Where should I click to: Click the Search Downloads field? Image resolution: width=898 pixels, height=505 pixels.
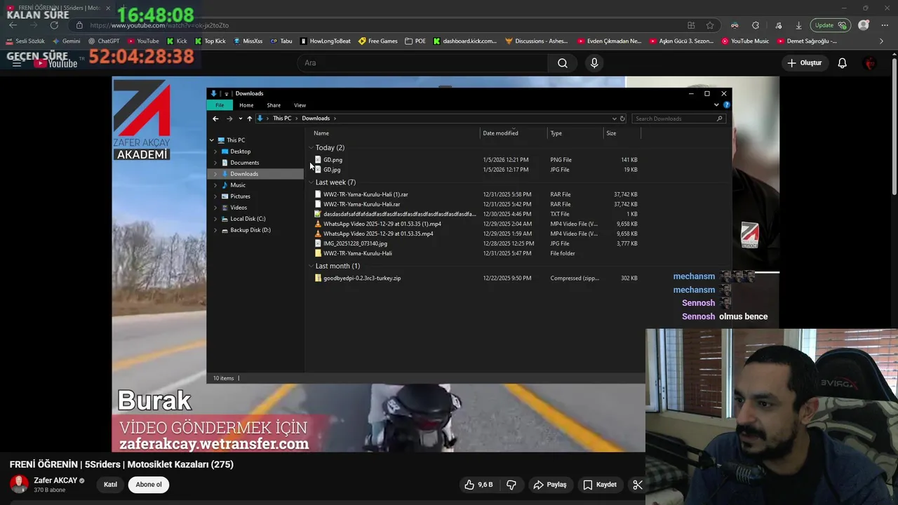[x=678, y=119]
